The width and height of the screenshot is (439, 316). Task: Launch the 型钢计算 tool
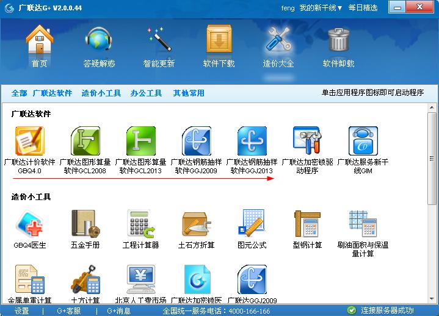[x=307, y=224]
